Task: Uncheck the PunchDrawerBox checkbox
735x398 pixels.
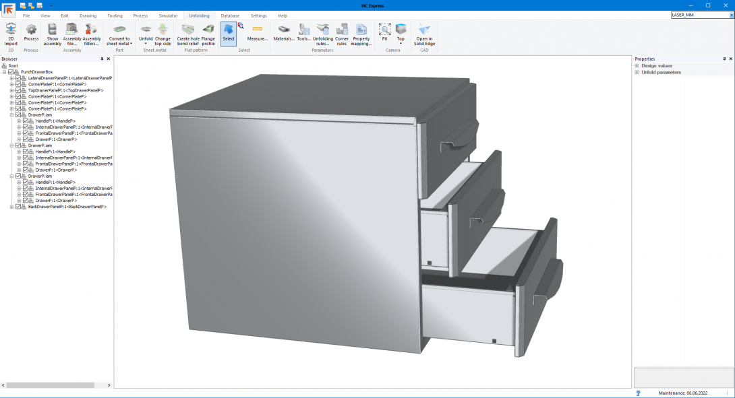Action: (x=11, y=72)
